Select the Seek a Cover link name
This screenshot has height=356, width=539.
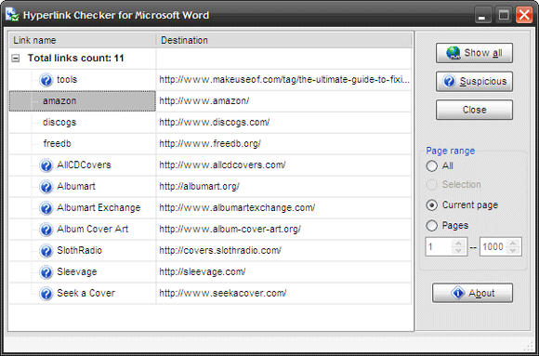tap(85, 293)
